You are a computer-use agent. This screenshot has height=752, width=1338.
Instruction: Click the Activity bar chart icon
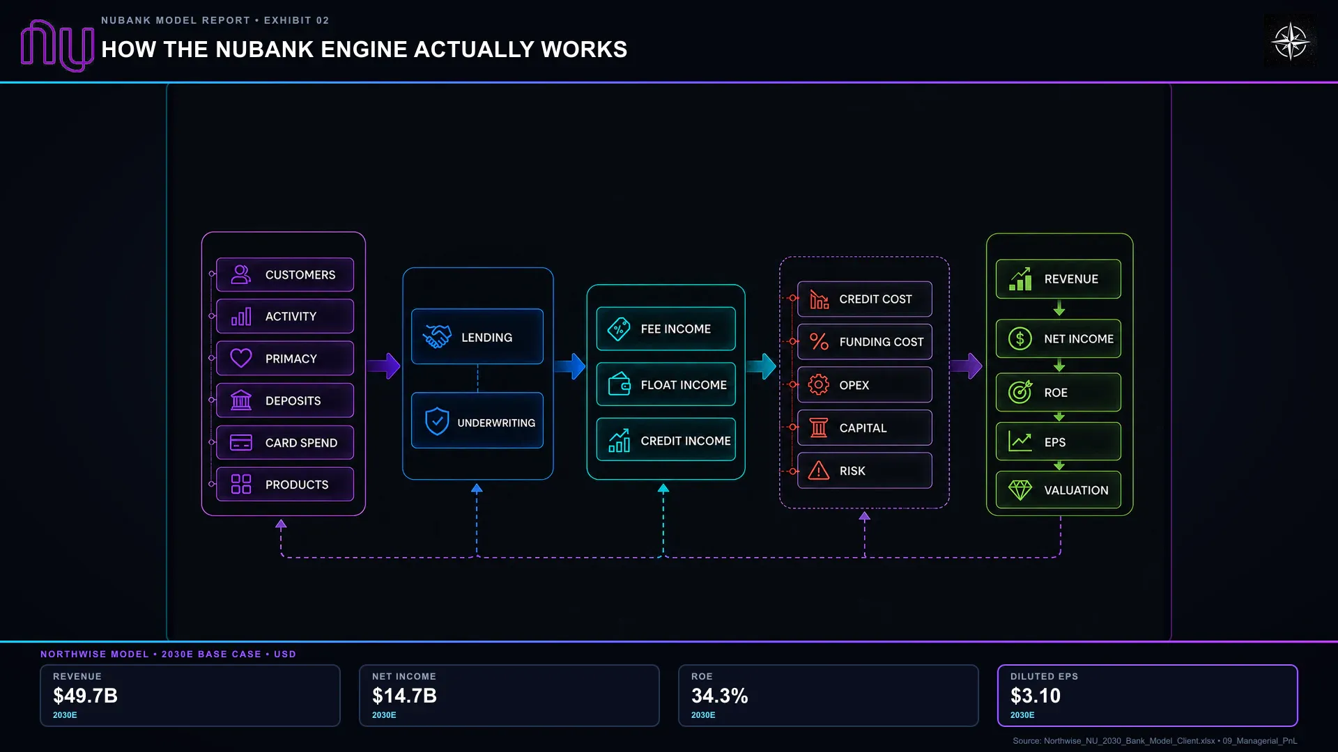(241, 317)
